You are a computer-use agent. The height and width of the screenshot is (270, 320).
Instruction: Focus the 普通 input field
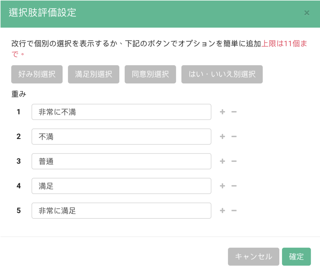(x=122, y=161)
